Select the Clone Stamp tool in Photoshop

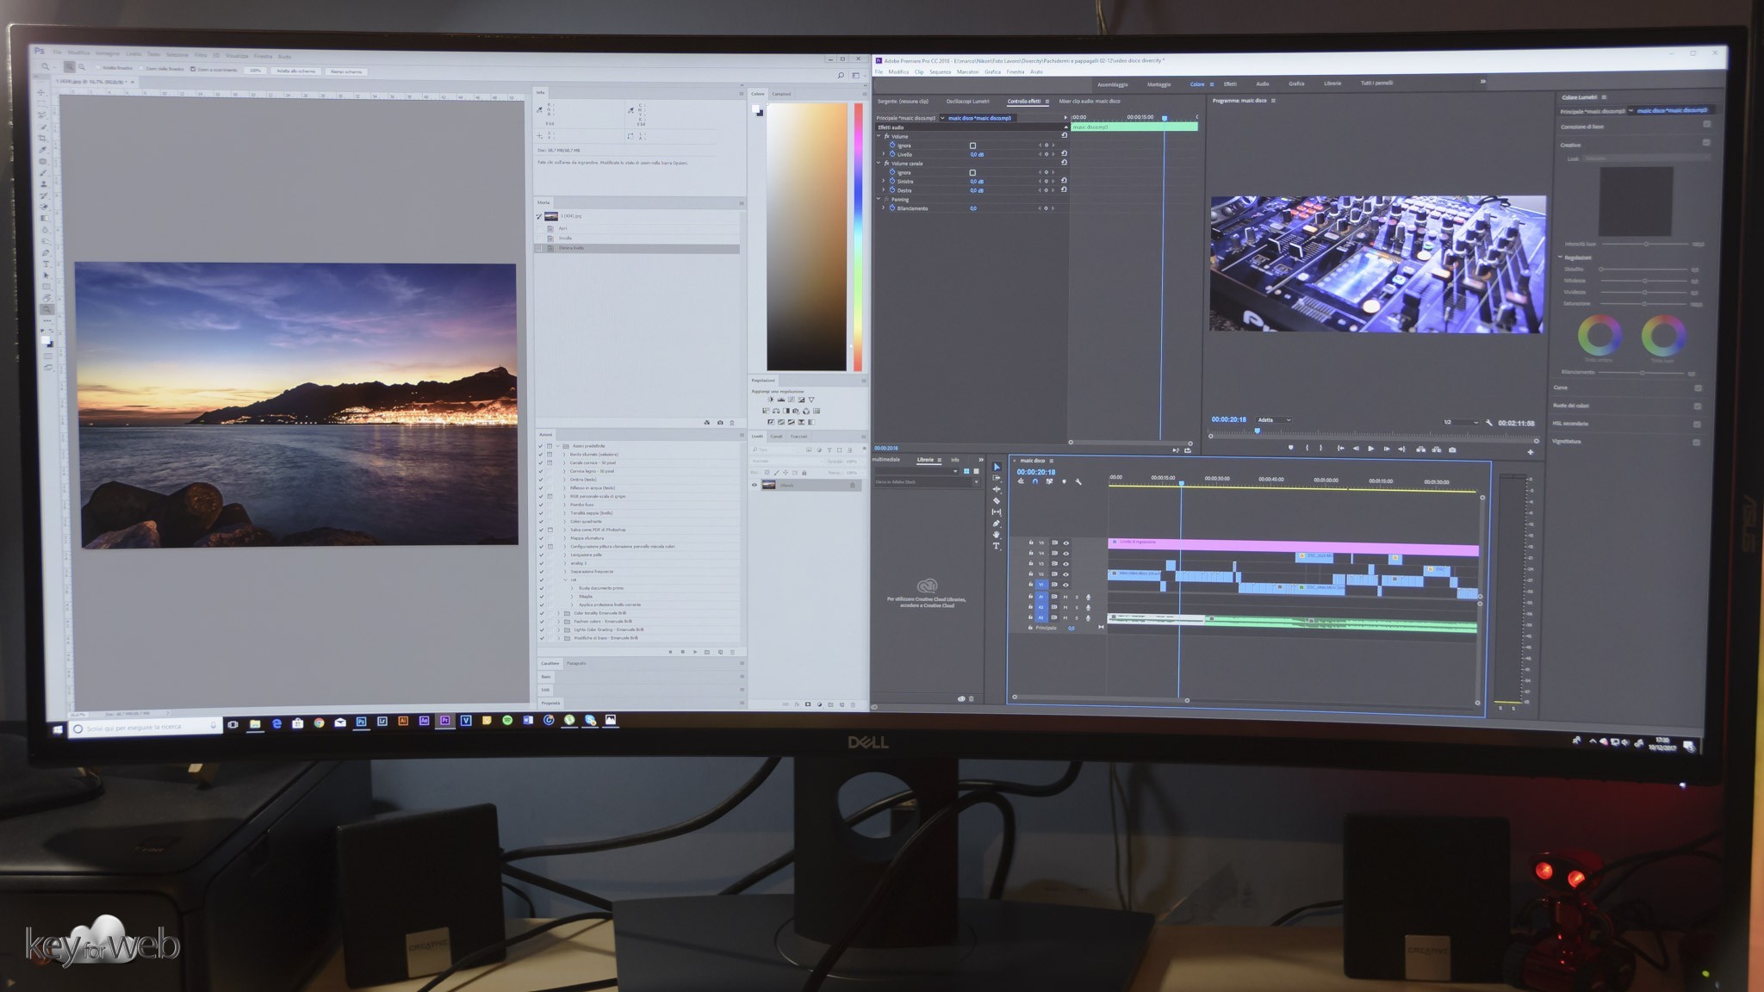tap(44, 183)
